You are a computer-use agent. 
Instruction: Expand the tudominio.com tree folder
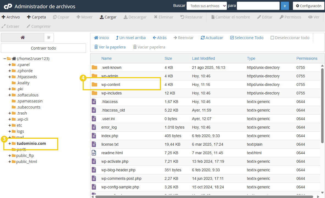tap(10, 143)
